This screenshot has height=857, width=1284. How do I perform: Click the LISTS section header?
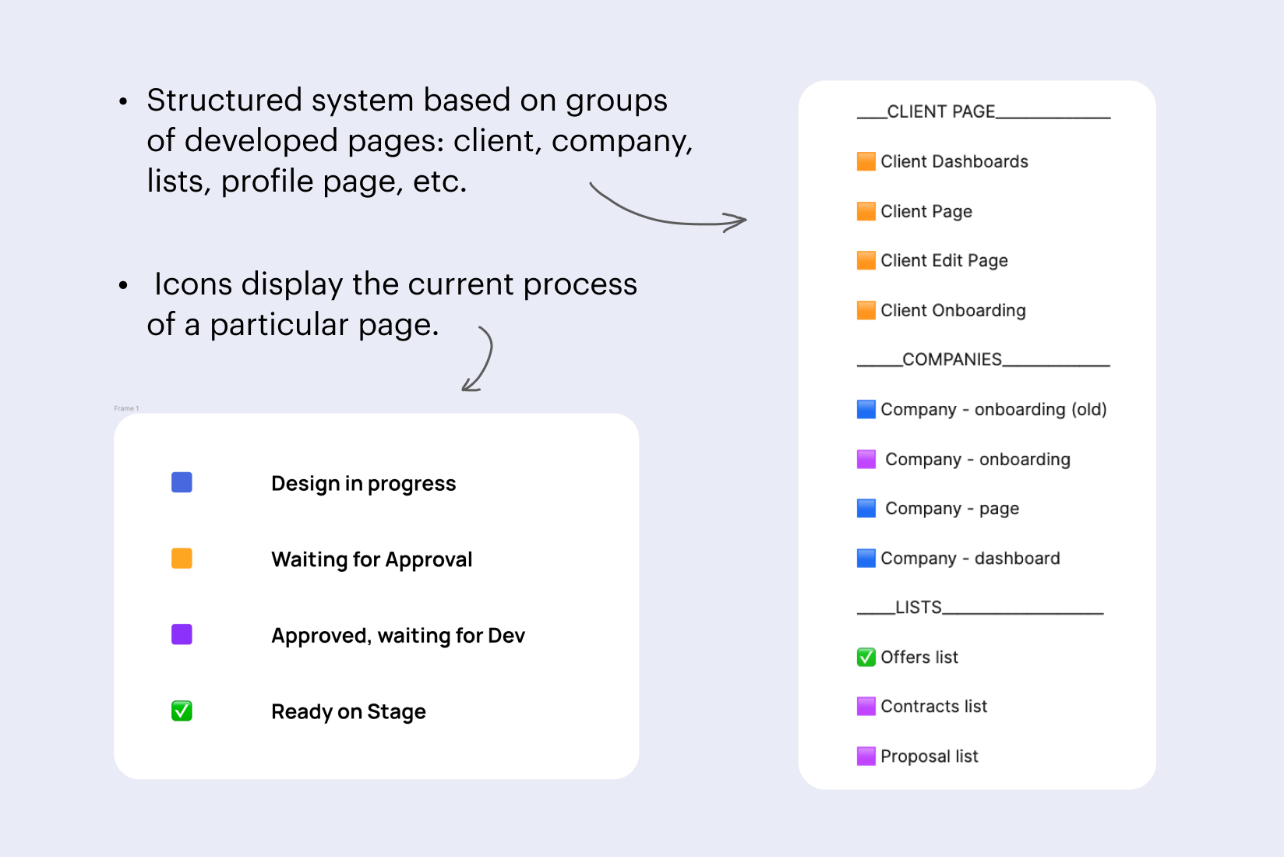tap(980, 607)
